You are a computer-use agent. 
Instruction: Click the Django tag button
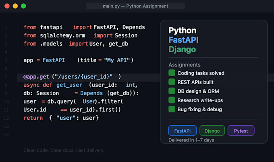212,131
